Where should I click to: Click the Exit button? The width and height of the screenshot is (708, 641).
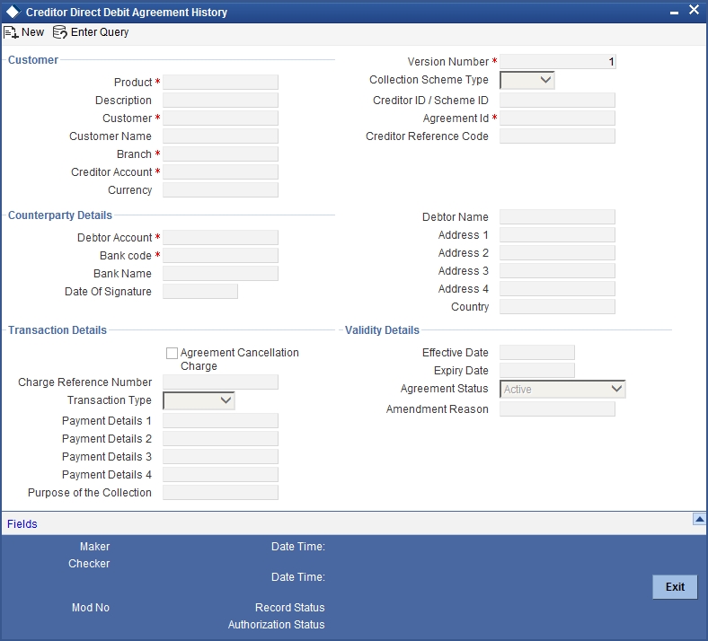pyautogui.click(x=675, y=587)
